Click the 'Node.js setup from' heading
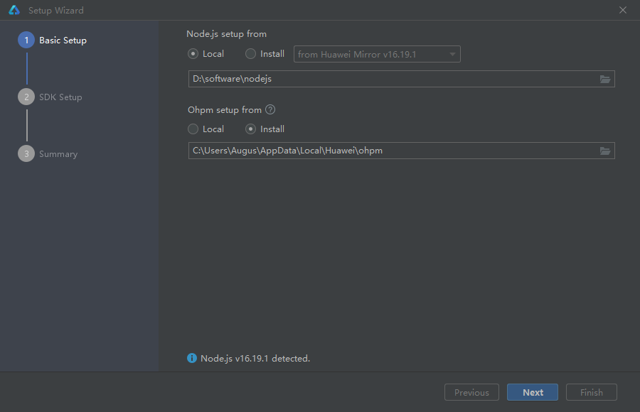 pos(227,34)
